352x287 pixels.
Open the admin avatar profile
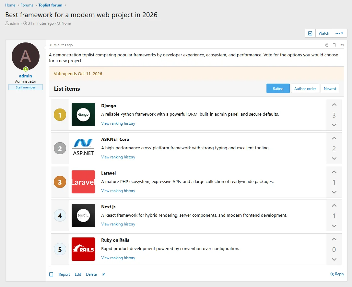(26, 56)
